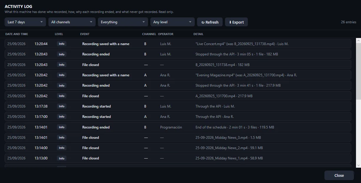Viewport: 361px width, 183px height.
Task: Select the "Recording started" event at 13:17:00
Action: click(x=96, y=117)
